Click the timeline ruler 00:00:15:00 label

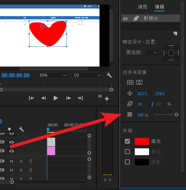(x=74, y=125)
